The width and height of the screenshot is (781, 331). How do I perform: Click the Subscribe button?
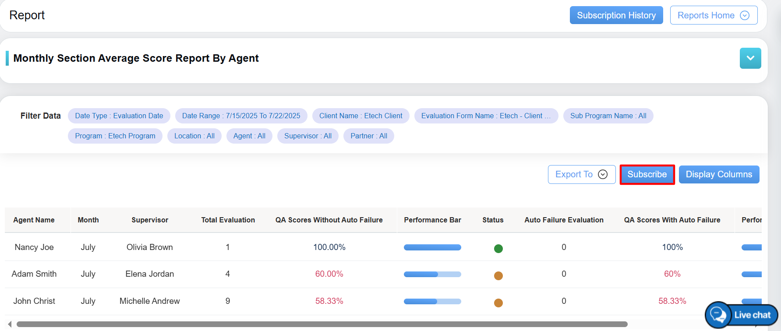647,174
